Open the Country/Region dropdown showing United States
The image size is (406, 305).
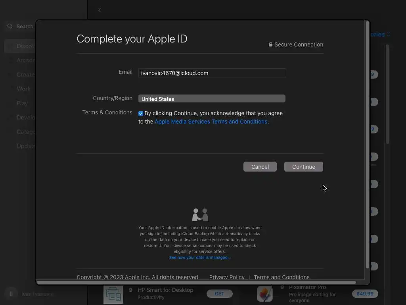tap(212, 98)
